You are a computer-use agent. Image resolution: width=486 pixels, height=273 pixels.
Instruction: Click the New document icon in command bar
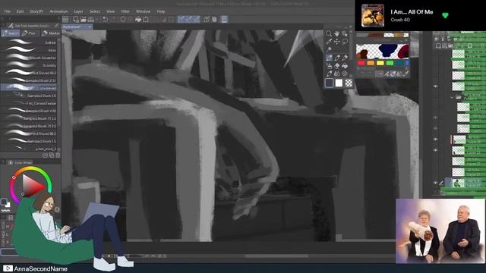(x=76, y=20)
